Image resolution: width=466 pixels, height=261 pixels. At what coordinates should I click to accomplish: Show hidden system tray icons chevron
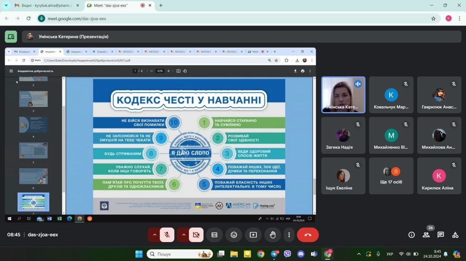tap(359, 254)
